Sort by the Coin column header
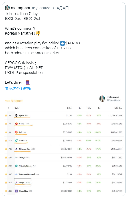This screenshot has width=127, height=197. [x=17, y=108]
